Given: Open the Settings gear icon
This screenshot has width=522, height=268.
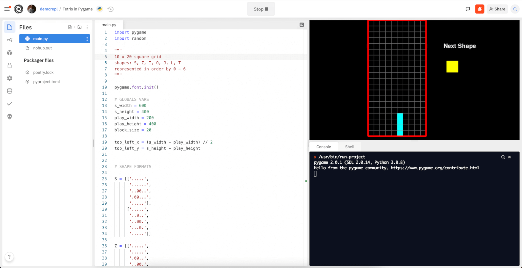Looking at the screenshot, I should [x=10, y=78].
